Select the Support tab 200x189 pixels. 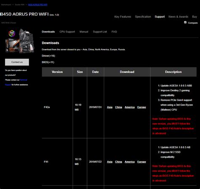tap(159, 16)
